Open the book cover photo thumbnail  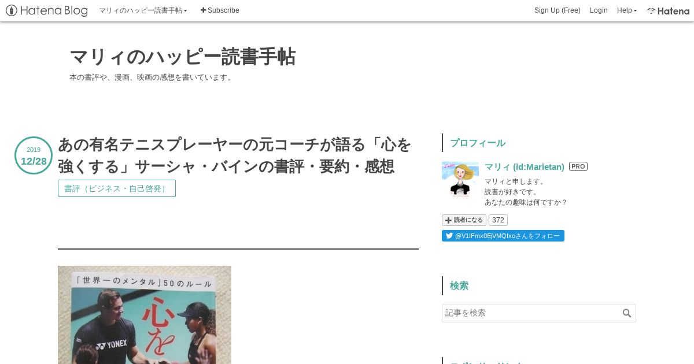(145, 315)
